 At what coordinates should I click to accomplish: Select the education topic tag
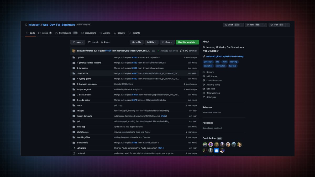pos(208,66)
